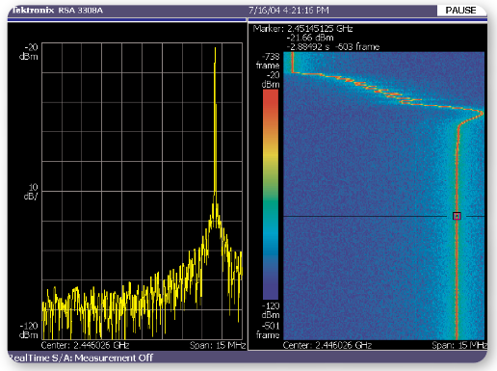The height and width of the screenshot is (371, 497).
Task: Click the date and time '7/16/04 4:21:16 PM'
Action: (x=289, y=11)
